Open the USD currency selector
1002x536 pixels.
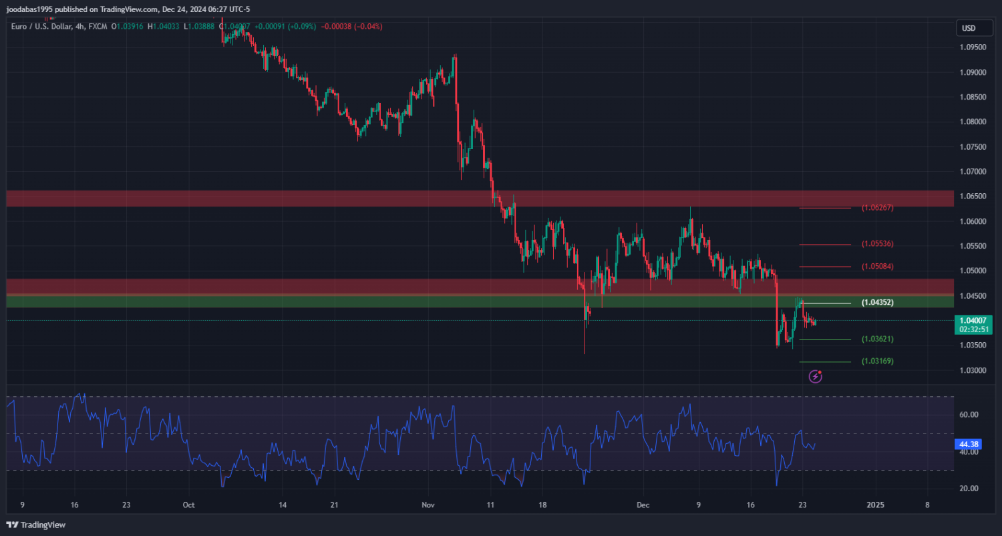click(968, 28)
